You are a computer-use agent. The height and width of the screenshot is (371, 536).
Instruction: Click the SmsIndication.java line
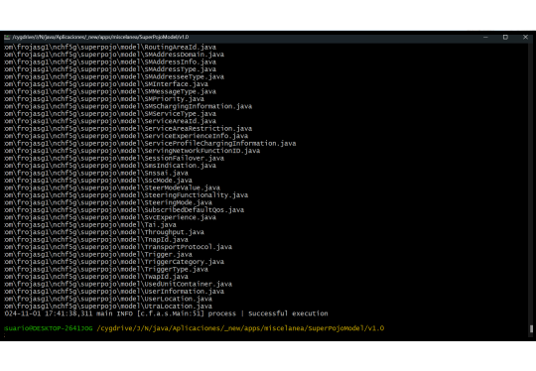point(110,166)
